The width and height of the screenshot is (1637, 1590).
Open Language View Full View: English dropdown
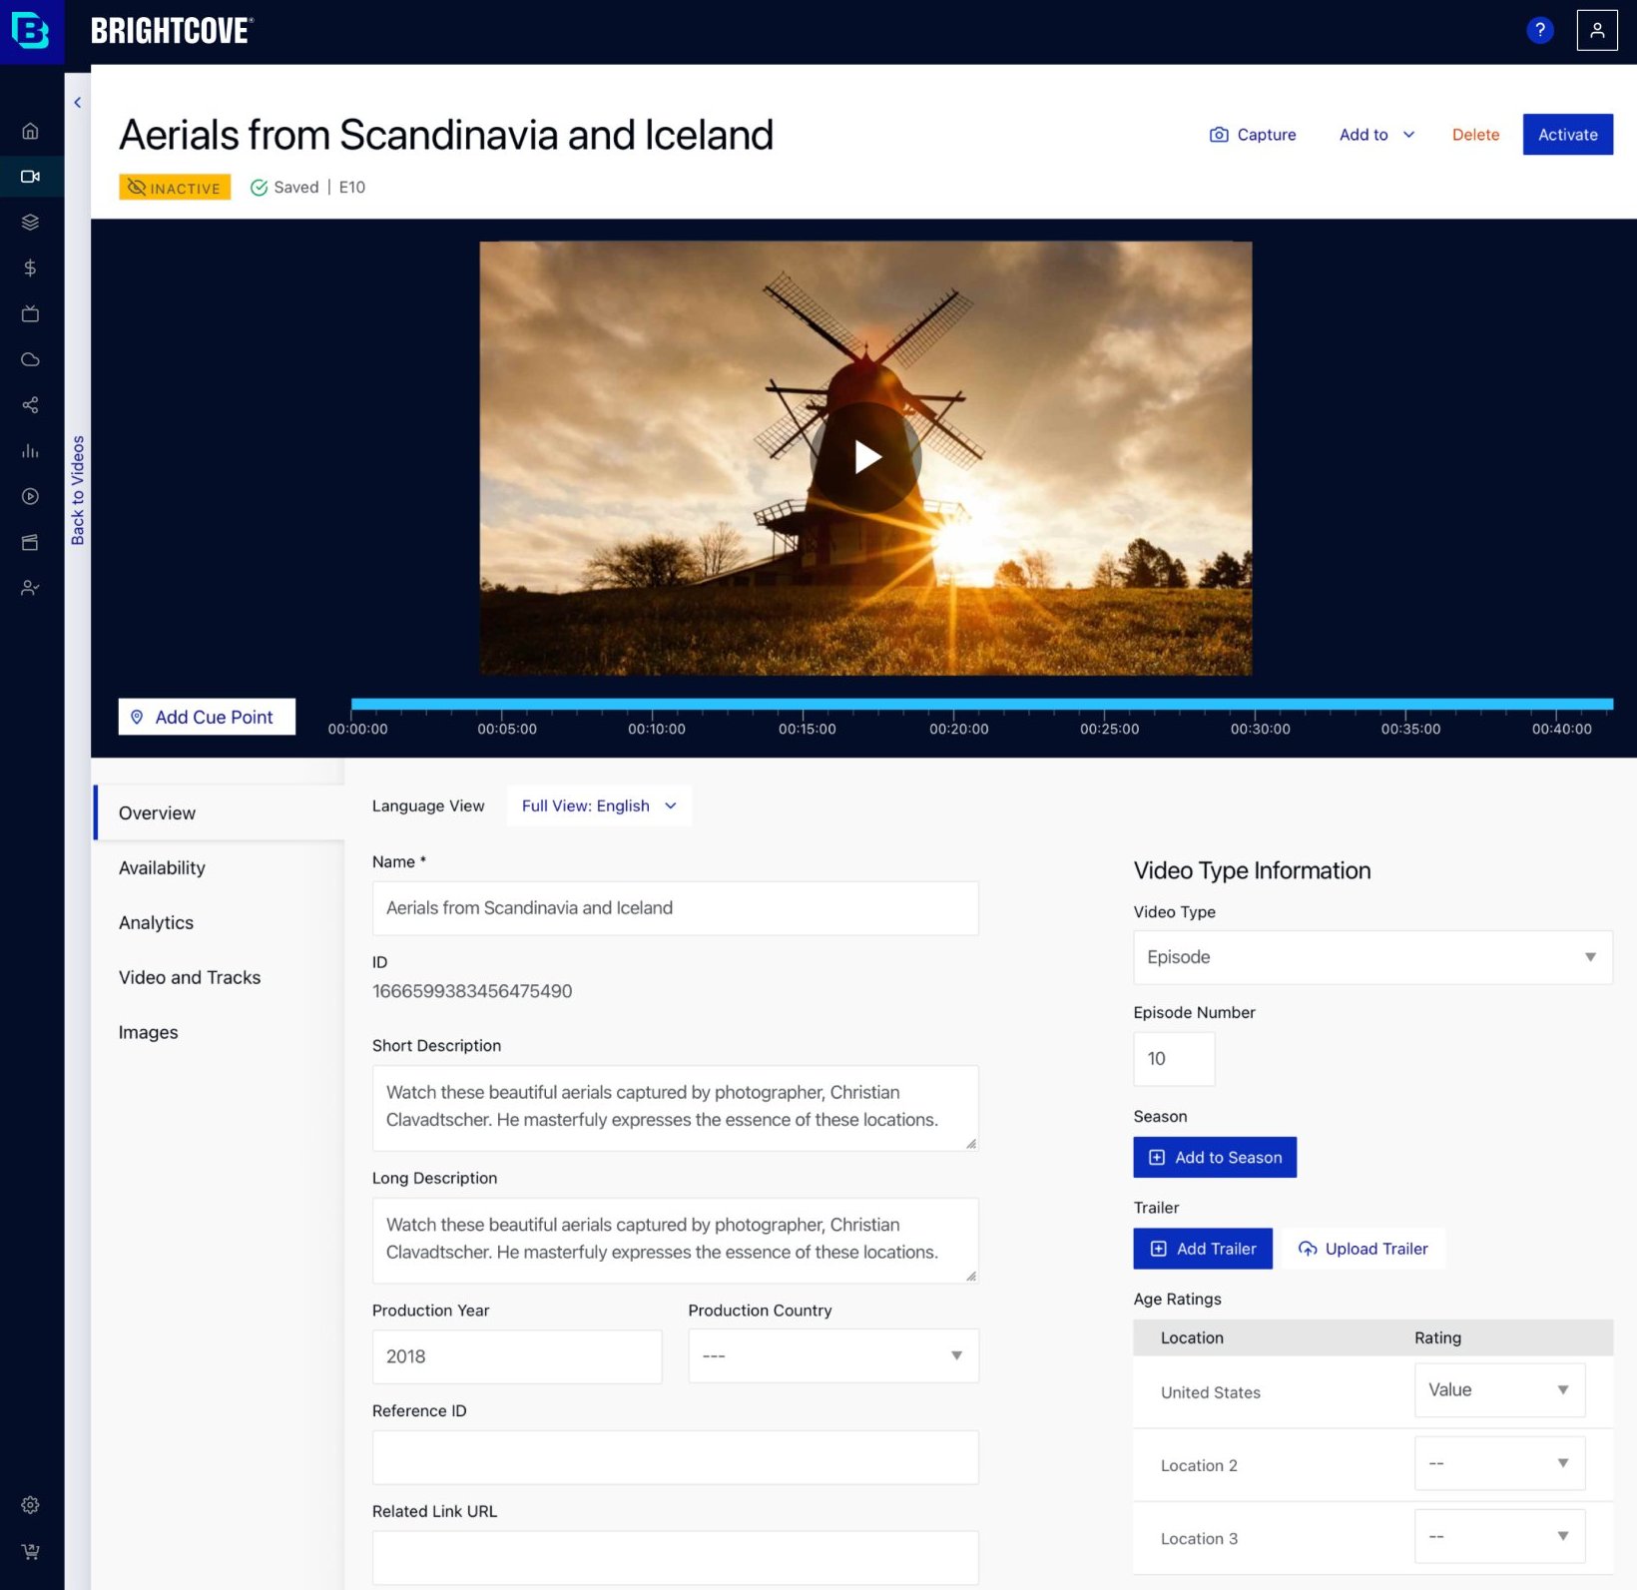[x=599, y=805]
